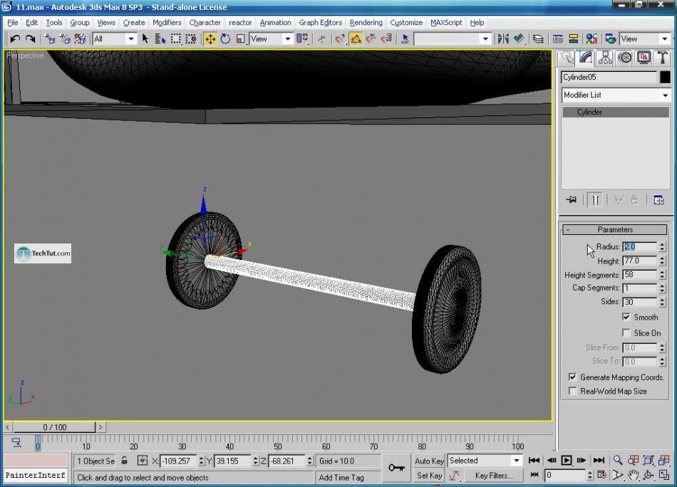The height and width of the screenshot is (487, 677).
Task: Uncheck Generate Mapping Coords checkbox
Action: [x=572, y=377]
